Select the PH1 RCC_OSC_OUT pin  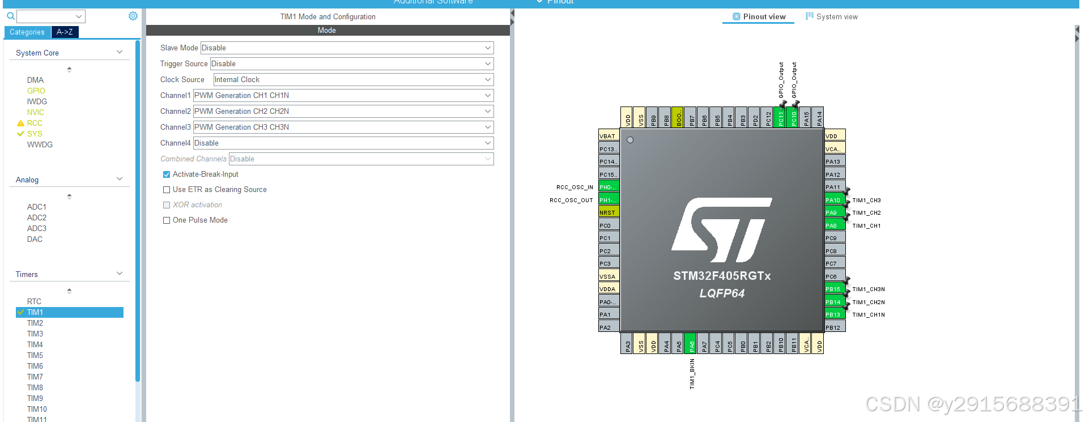click(609, 199)
